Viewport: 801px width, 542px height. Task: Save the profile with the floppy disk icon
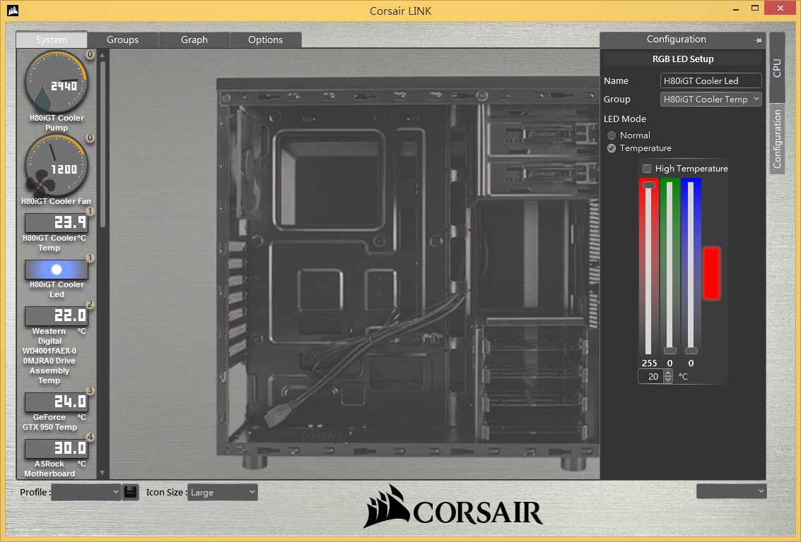click(130, 492)
